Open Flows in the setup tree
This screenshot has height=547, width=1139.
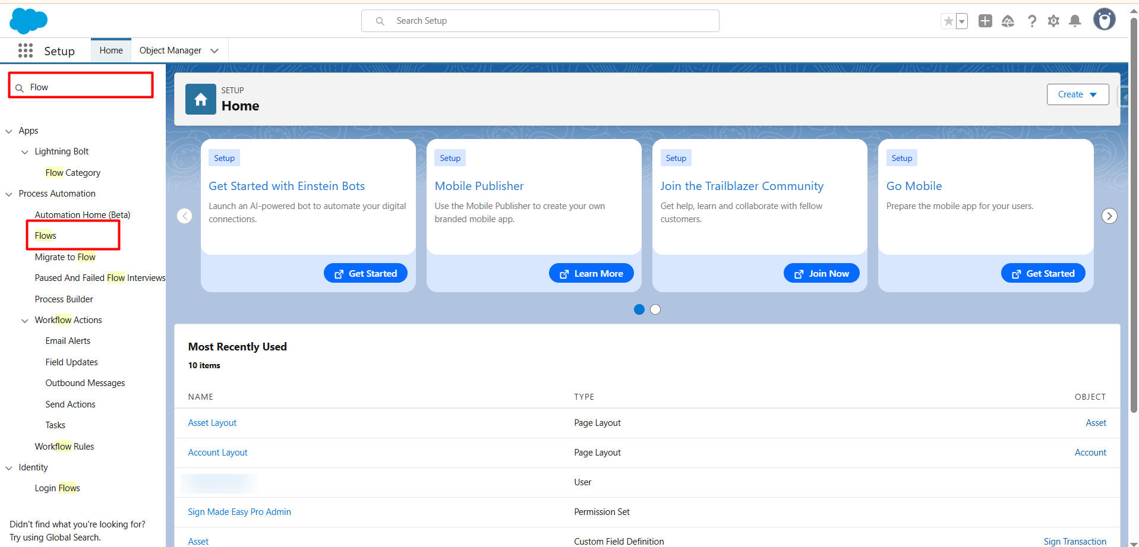[46, 236]
